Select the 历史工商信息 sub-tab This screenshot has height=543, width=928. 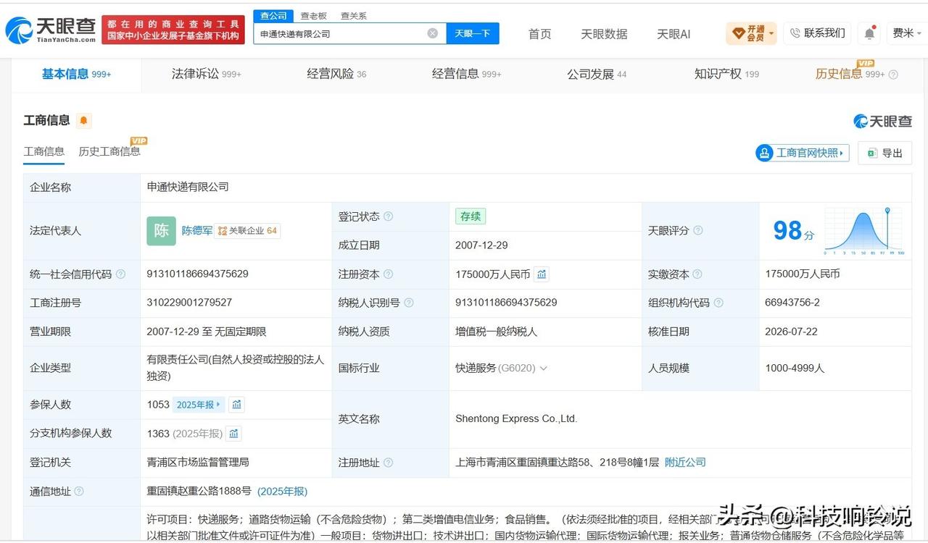[x=109, y=152]
